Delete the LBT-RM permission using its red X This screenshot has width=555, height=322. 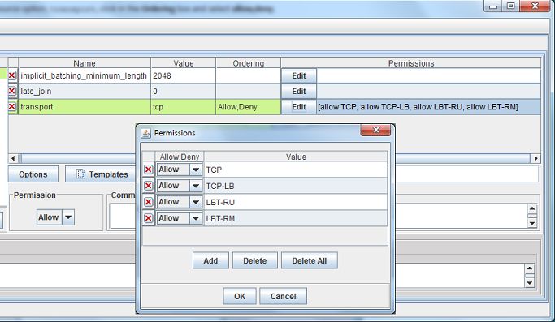(x=149, y=218)
